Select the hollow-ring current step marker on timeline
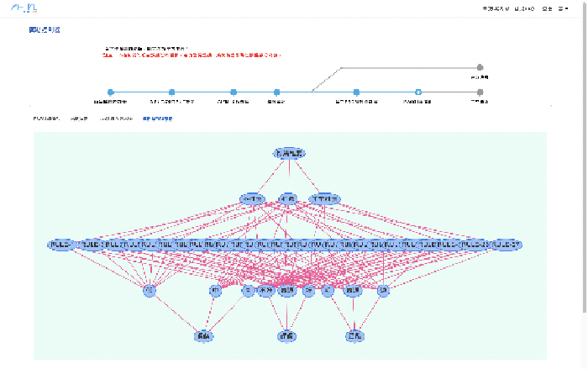The image size is (588, 369). tap(418, 92)
